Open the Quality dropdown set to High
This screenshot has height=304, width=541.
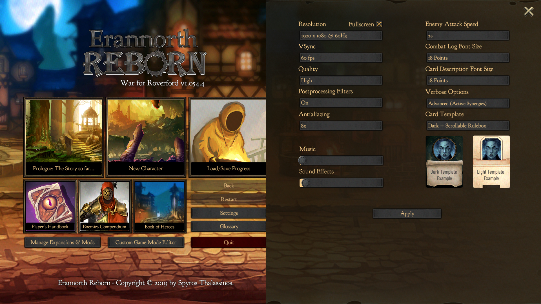[x=341, y=80]
